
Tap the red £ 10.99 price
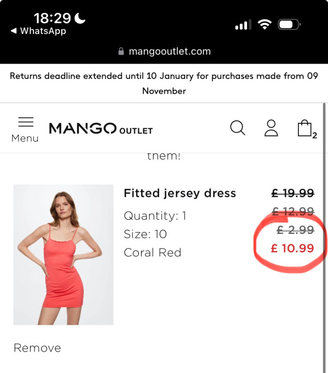pyautogui.click(x=292, y=248)
